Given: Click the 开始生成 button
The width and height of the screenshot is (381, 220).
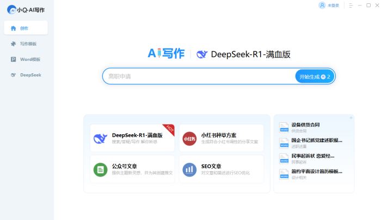Looking at the screenshot, I should click(315, 77).
